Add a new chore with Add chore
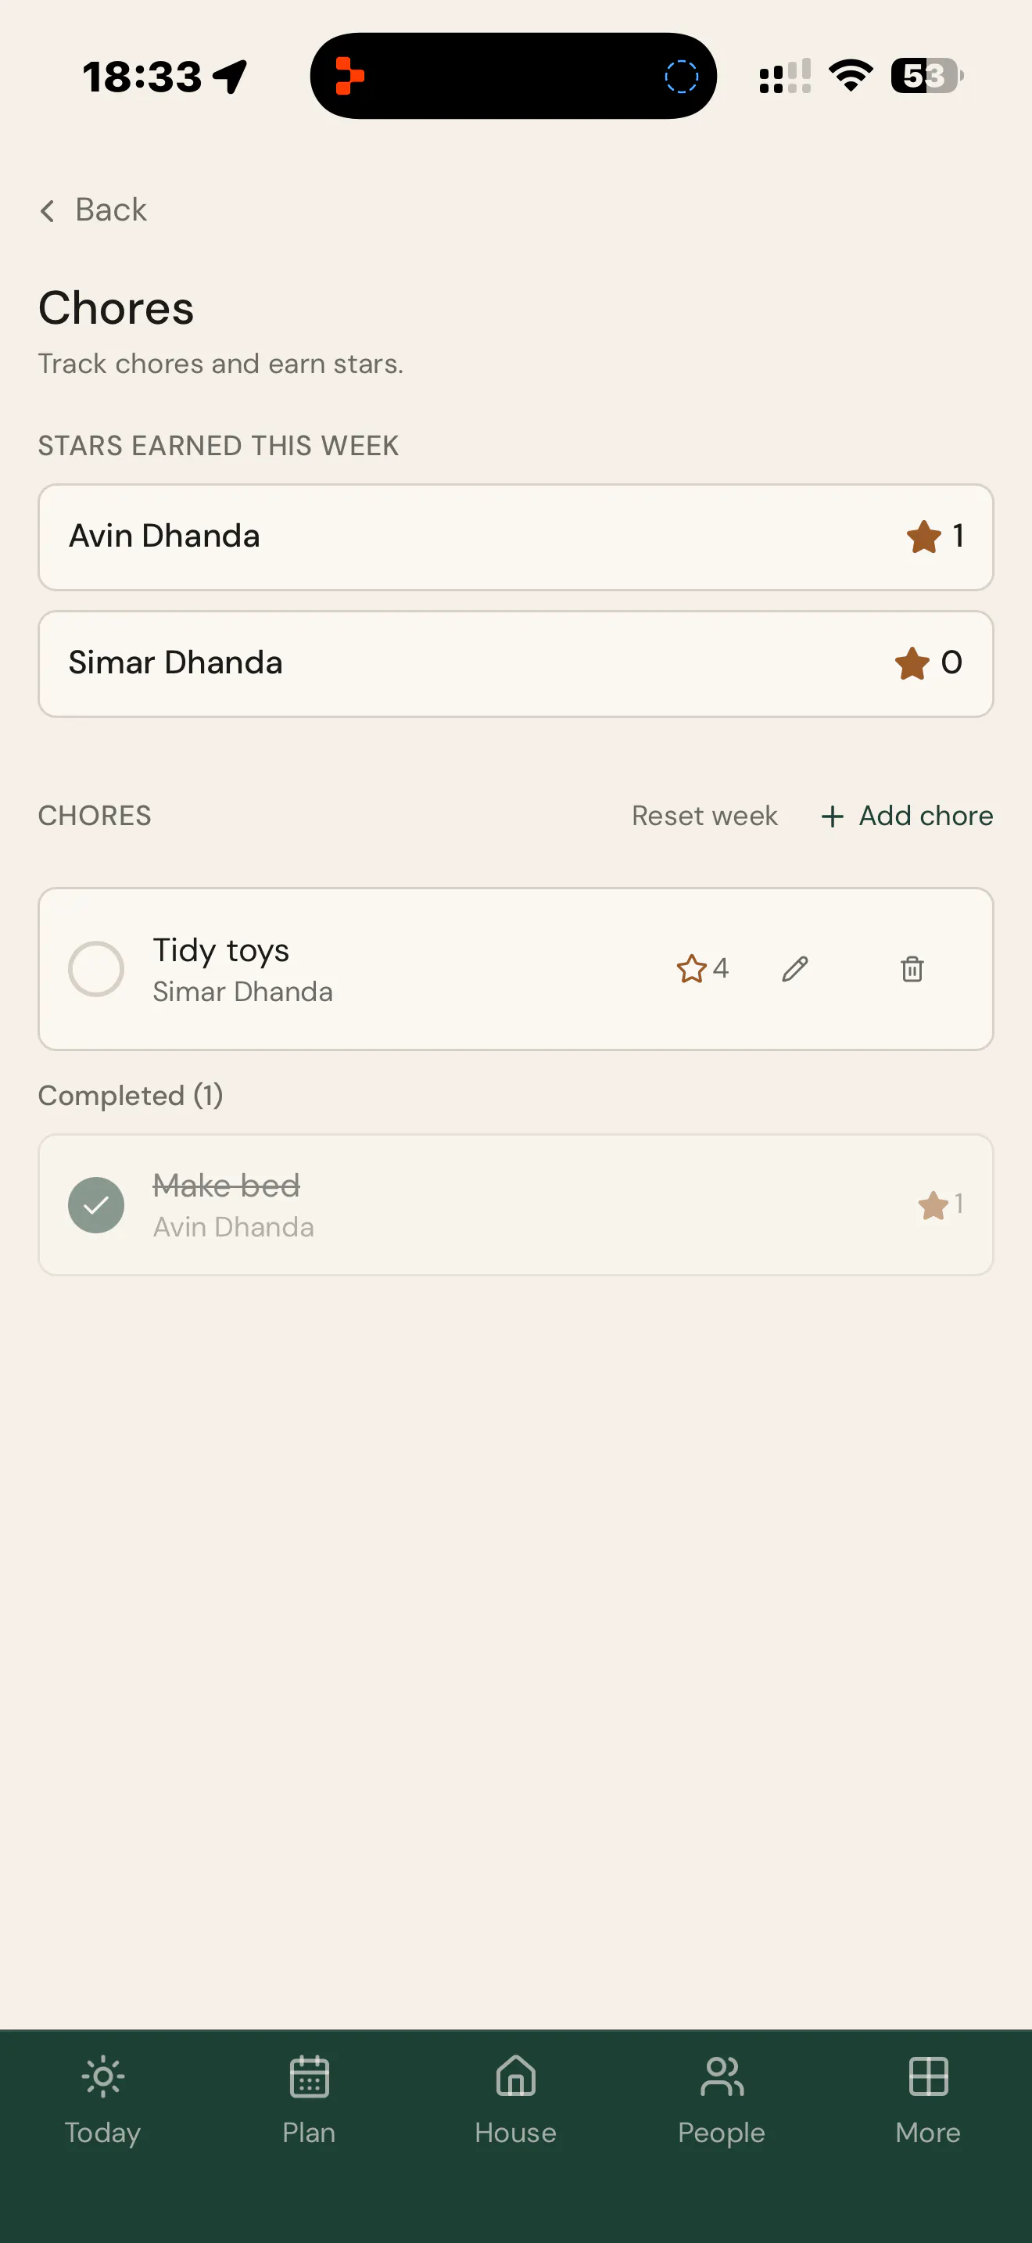 point(906,816)
